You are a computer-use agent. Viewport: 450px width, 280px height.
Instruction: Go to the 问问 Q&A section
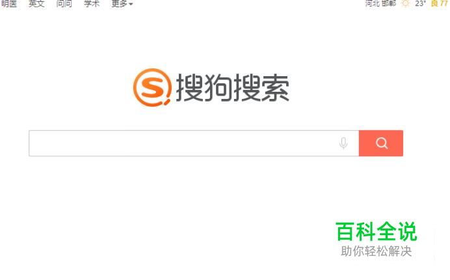[64, 3]
